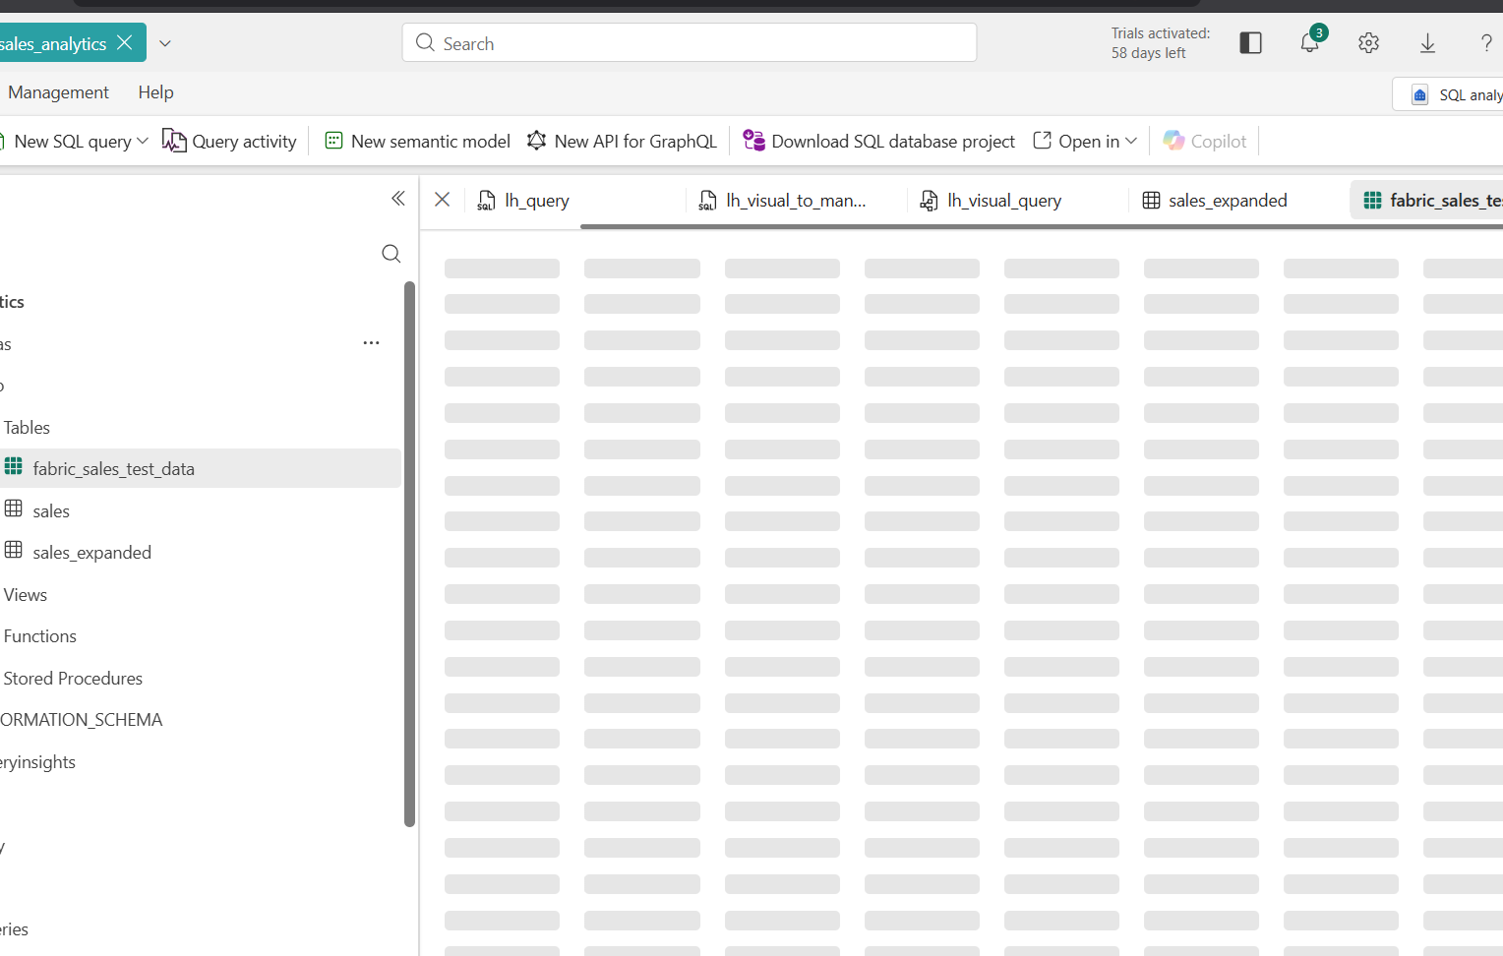1503x956 pixels.
Task: Select the INFORMATION_SCHEMA node
Action: tap(81, 720)
